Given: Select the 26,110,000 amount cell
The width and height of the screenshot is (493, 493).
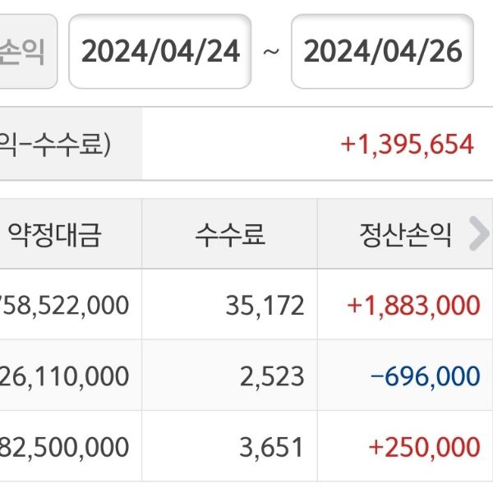Looking at the screenshot, I should 66,376.
